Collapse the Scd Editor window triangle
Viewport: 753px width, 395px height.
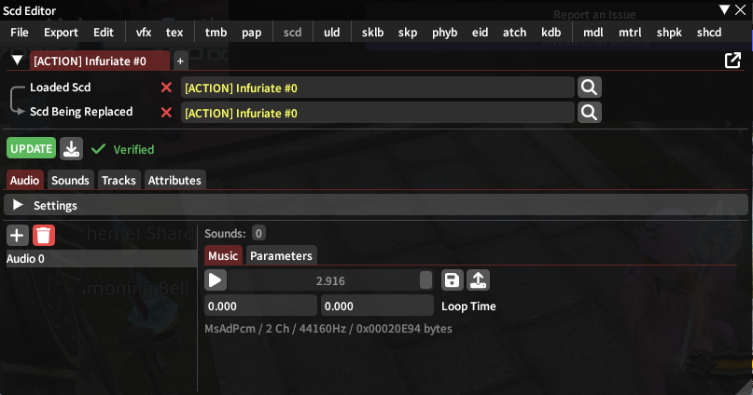coord(725,9)
